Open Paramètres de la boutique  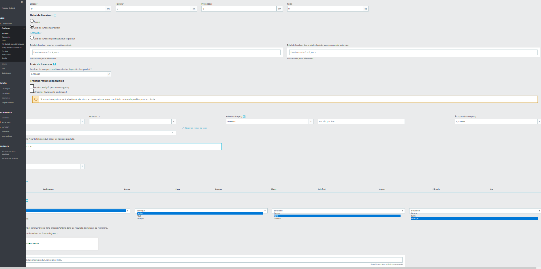tap(9, 153)
